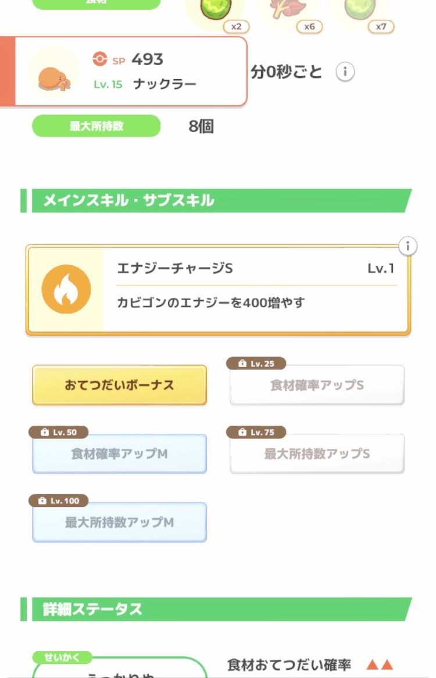Tap the lock icon on the Lv. 50 badge

click(x=44, y=433)
